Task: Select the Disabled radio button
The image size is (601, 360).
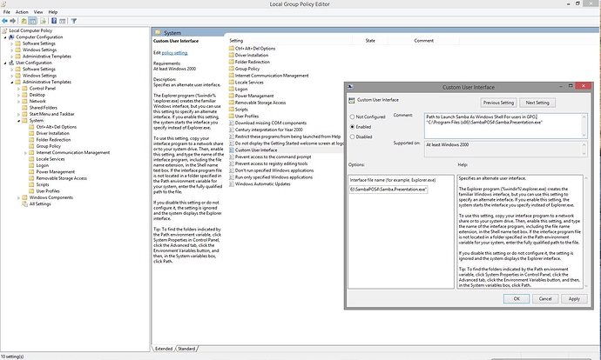Action: point(352,137)
